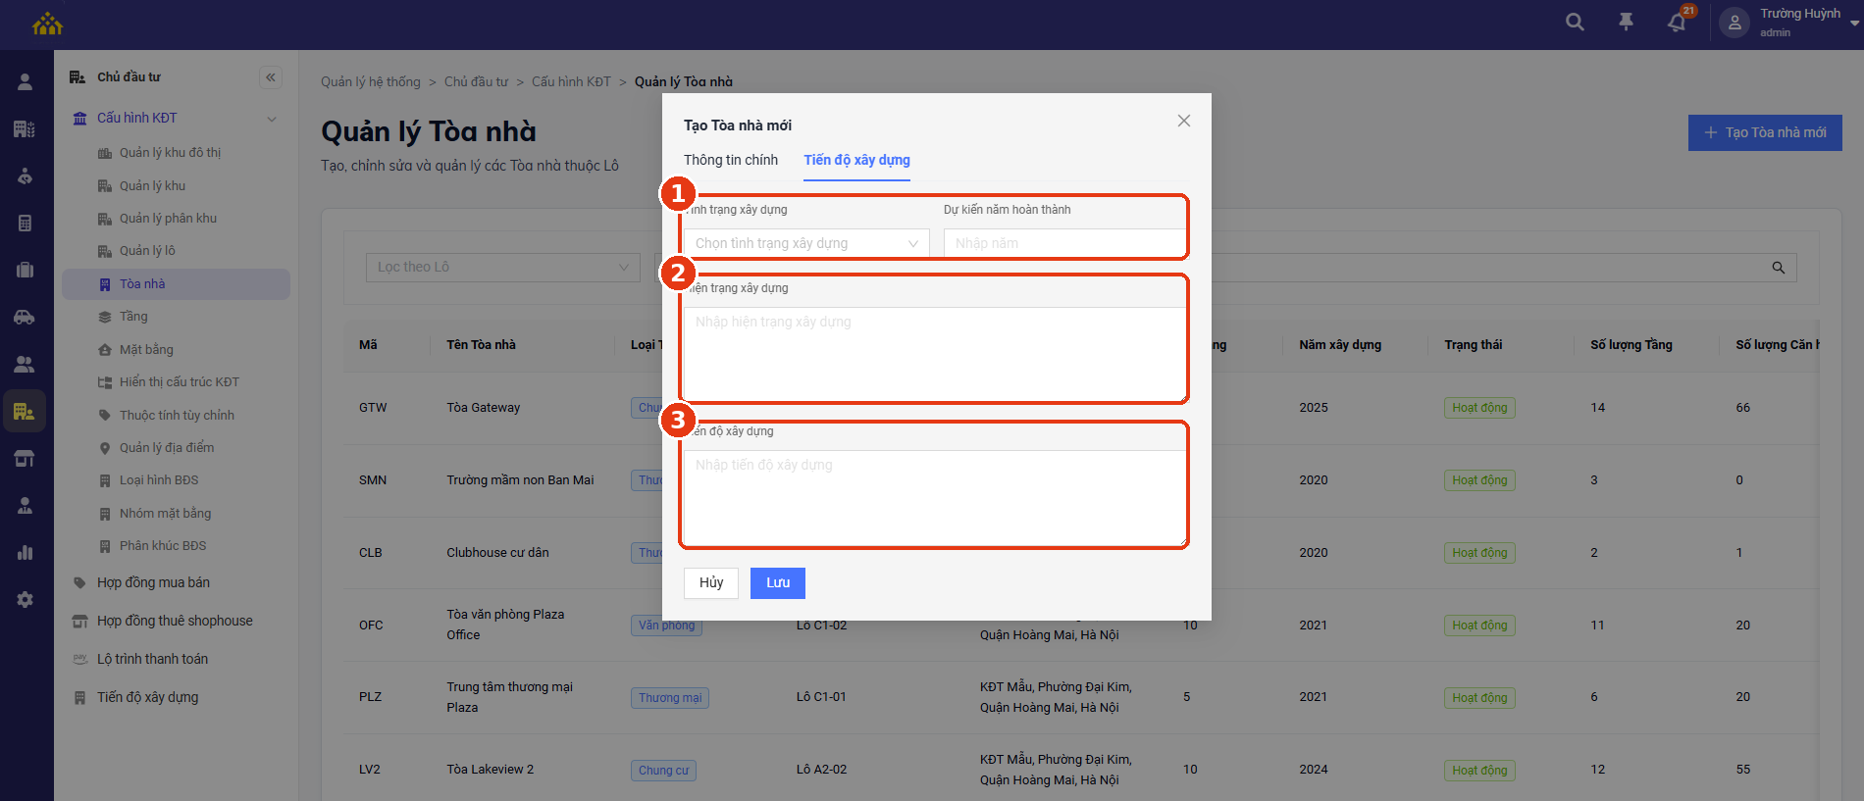Open Quản lý lô

[x=147, y=251]
